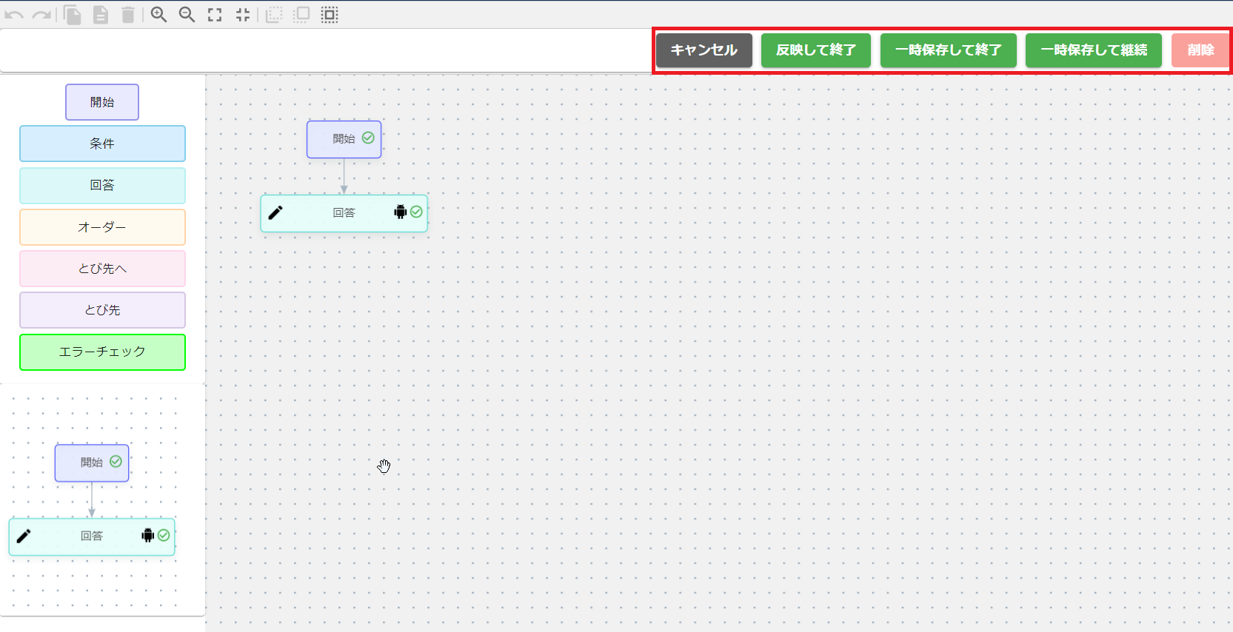
Task: Click the select-all dotted square icon
Action: [330, 15]
